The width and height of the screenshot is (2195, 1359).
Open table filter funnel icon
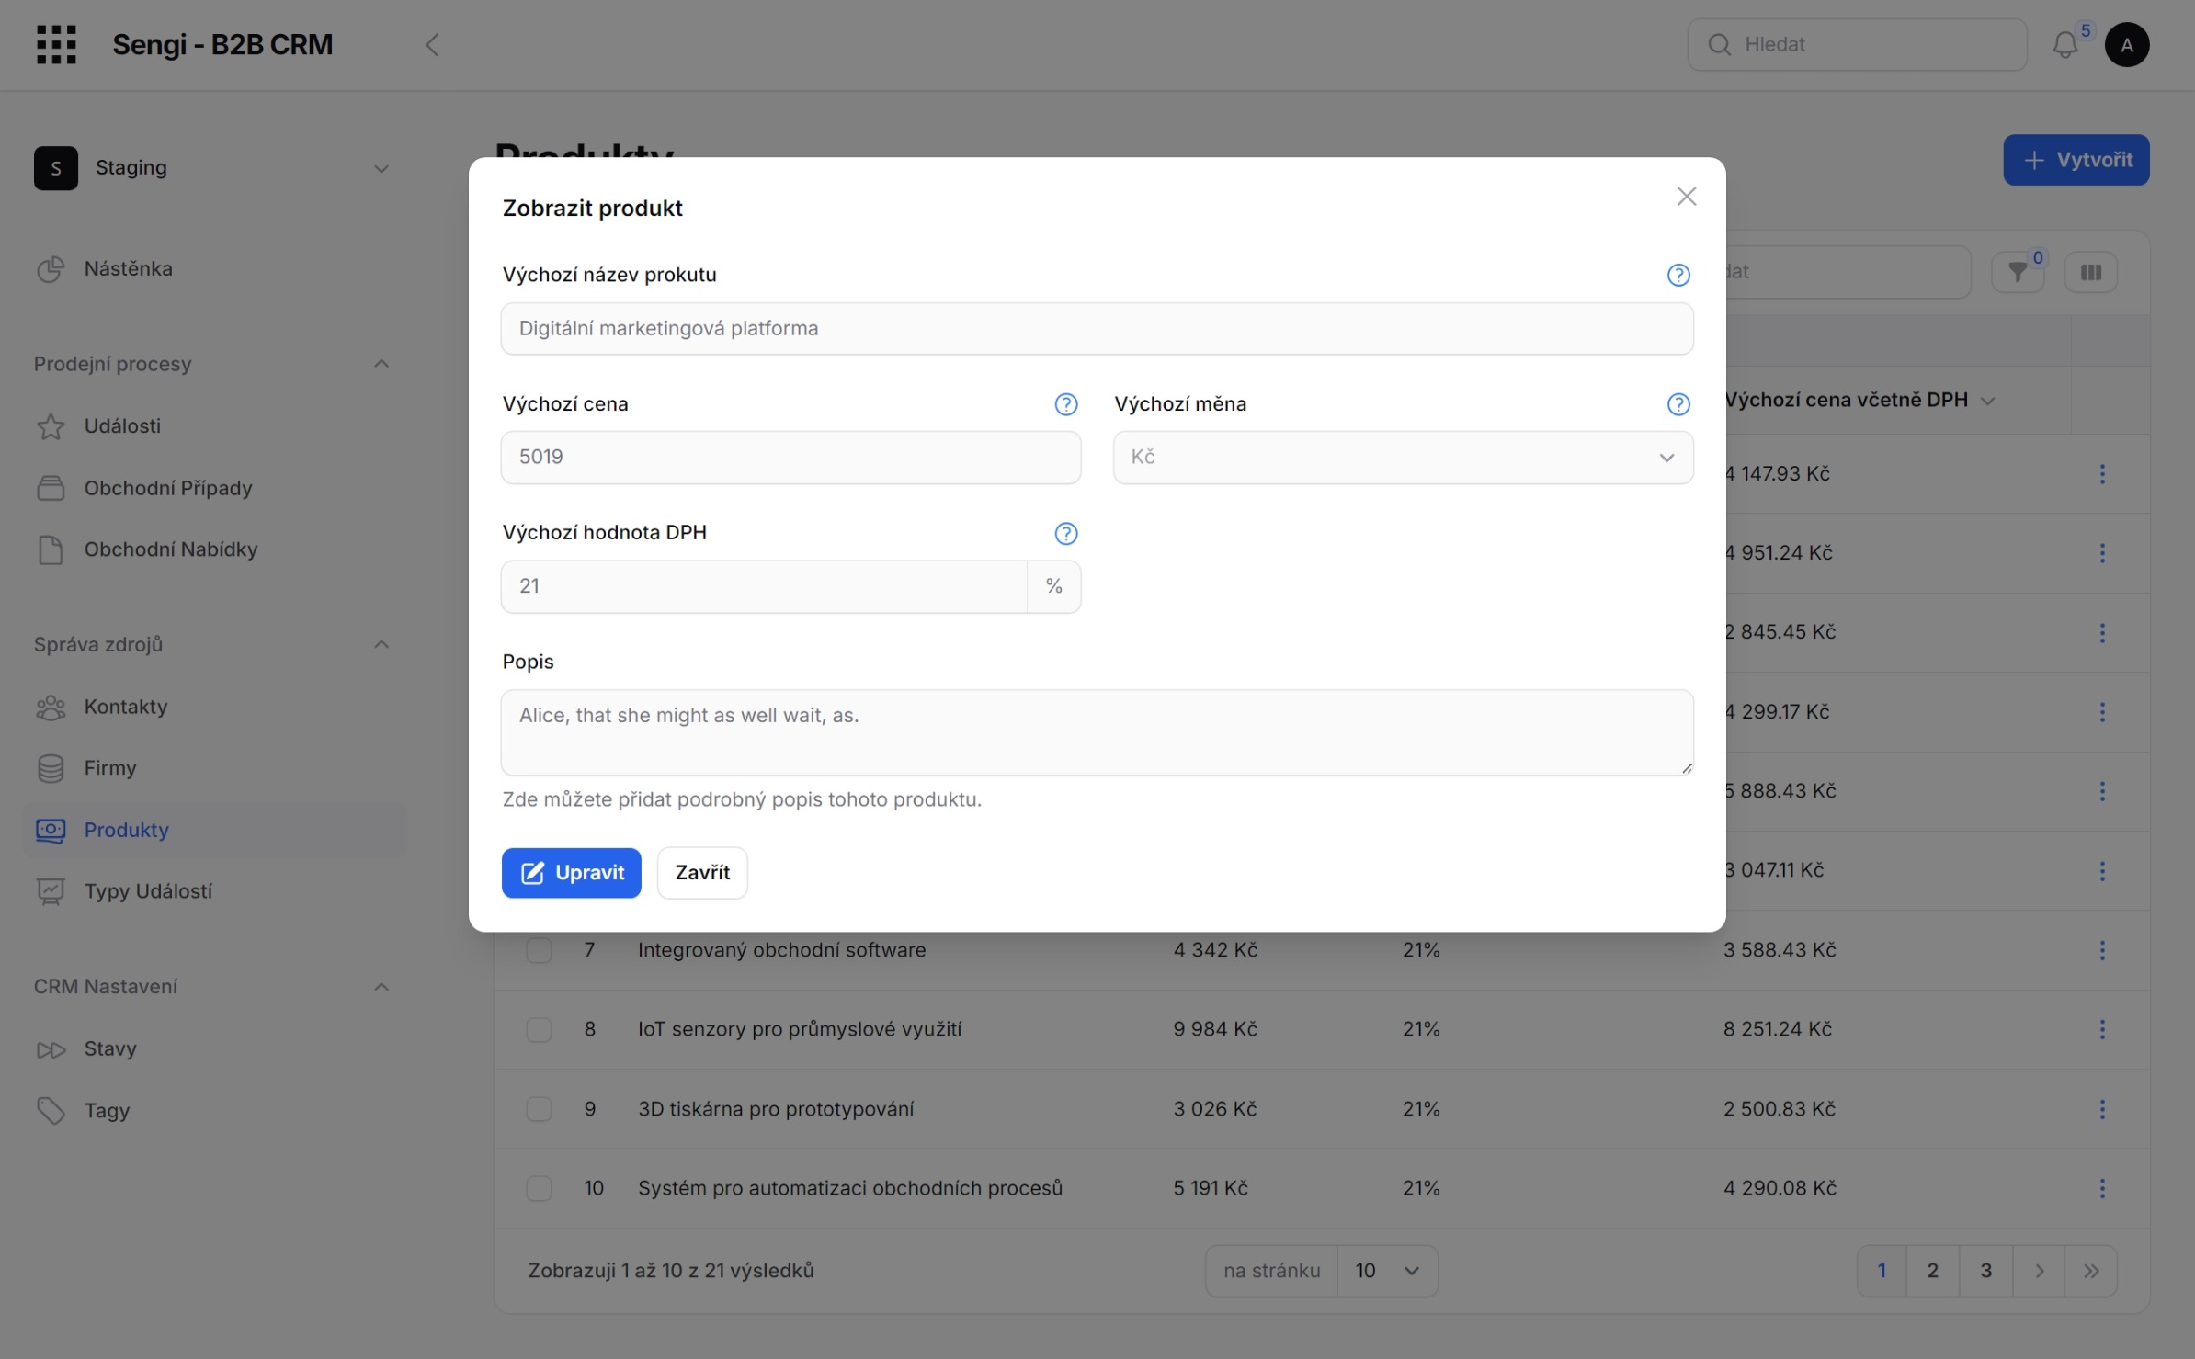[x=2018, y=272]
